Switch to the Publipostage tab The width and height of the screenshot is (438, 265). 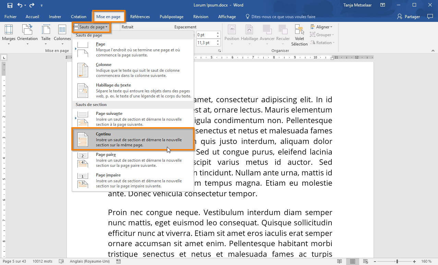171,17
